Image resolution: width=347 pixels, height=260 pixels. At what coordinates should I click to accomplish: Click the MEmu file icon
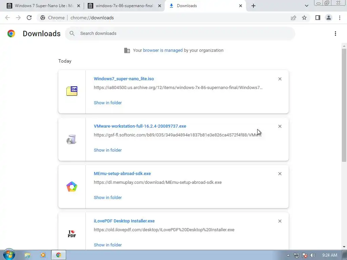[x=72, y=187]
